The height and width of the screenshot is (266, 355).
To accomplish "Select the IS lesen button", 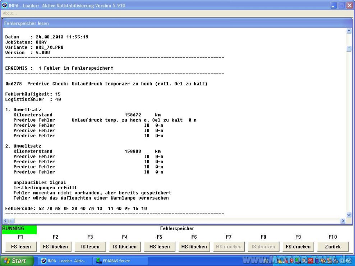I will pos(90,247).
